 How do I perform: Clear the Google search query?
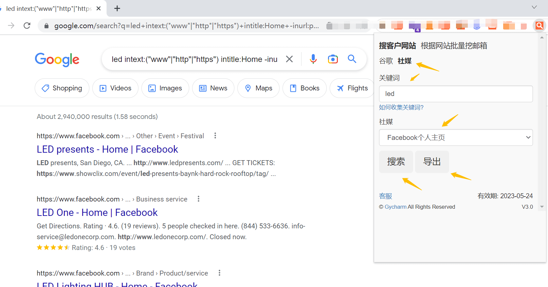point(289,59)
